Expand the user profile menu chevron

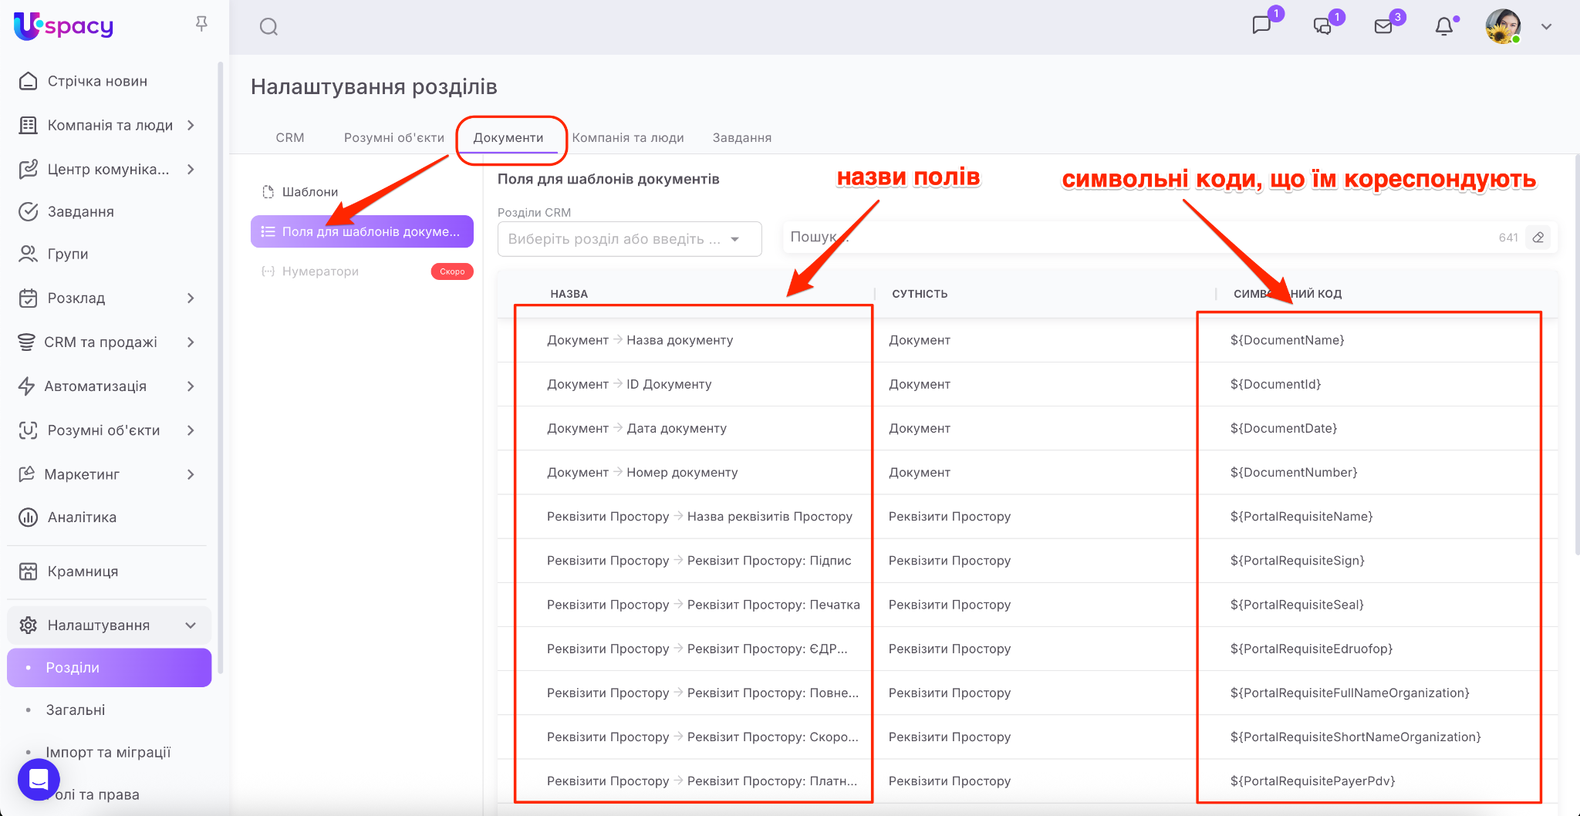[x=1546, y=26]
